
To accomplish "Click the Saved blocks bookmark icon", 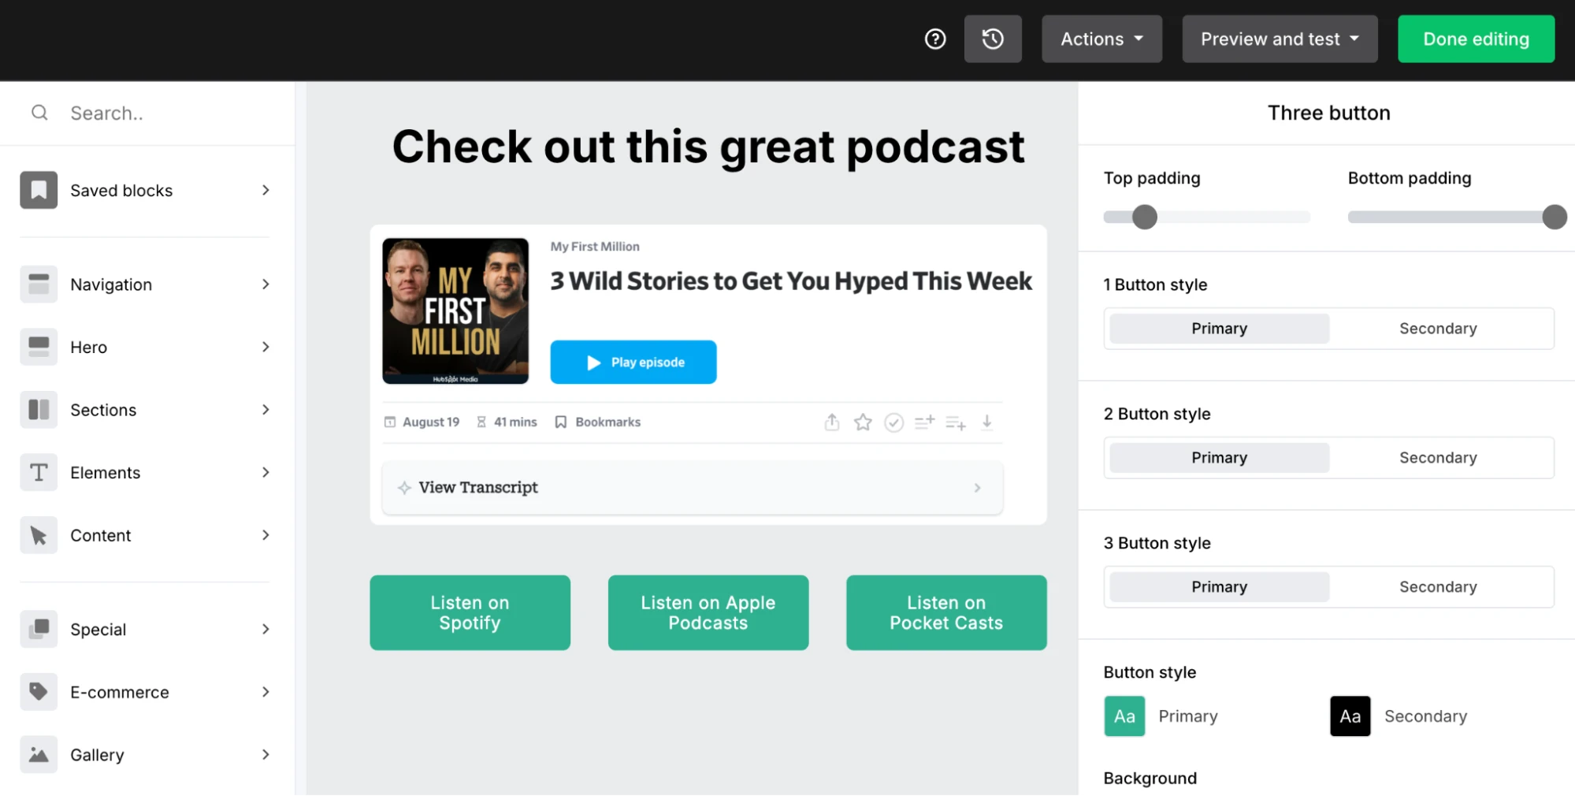I will (39, 190).
